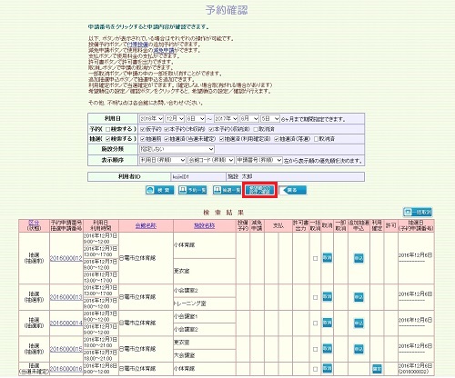The width and height of the screenshot is (455, 378).
Task: Click the 一括取消 bulk cancel button
Action: pyautogui.click(x=418, y=212)
